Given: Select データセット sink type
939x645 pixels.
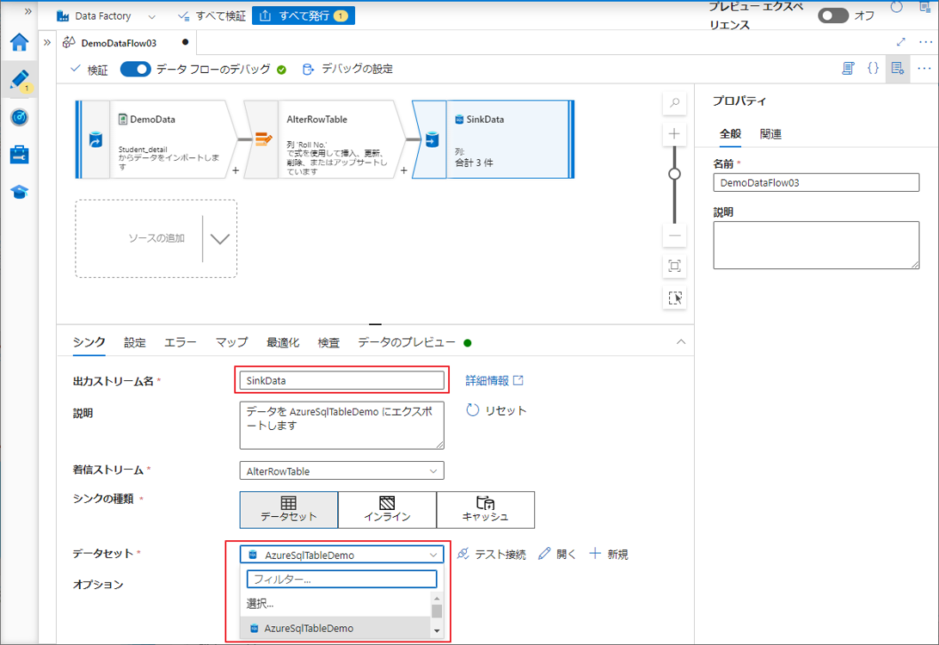Looking at the screenshot, I should 289,510.
